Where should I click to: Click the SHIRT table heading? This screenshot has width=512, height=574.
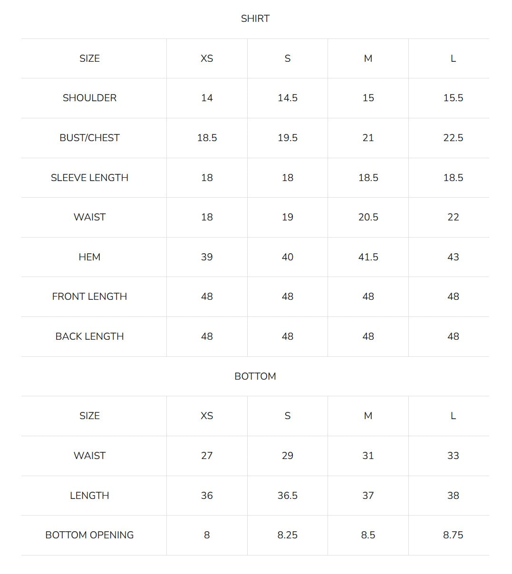pos(255,19)
